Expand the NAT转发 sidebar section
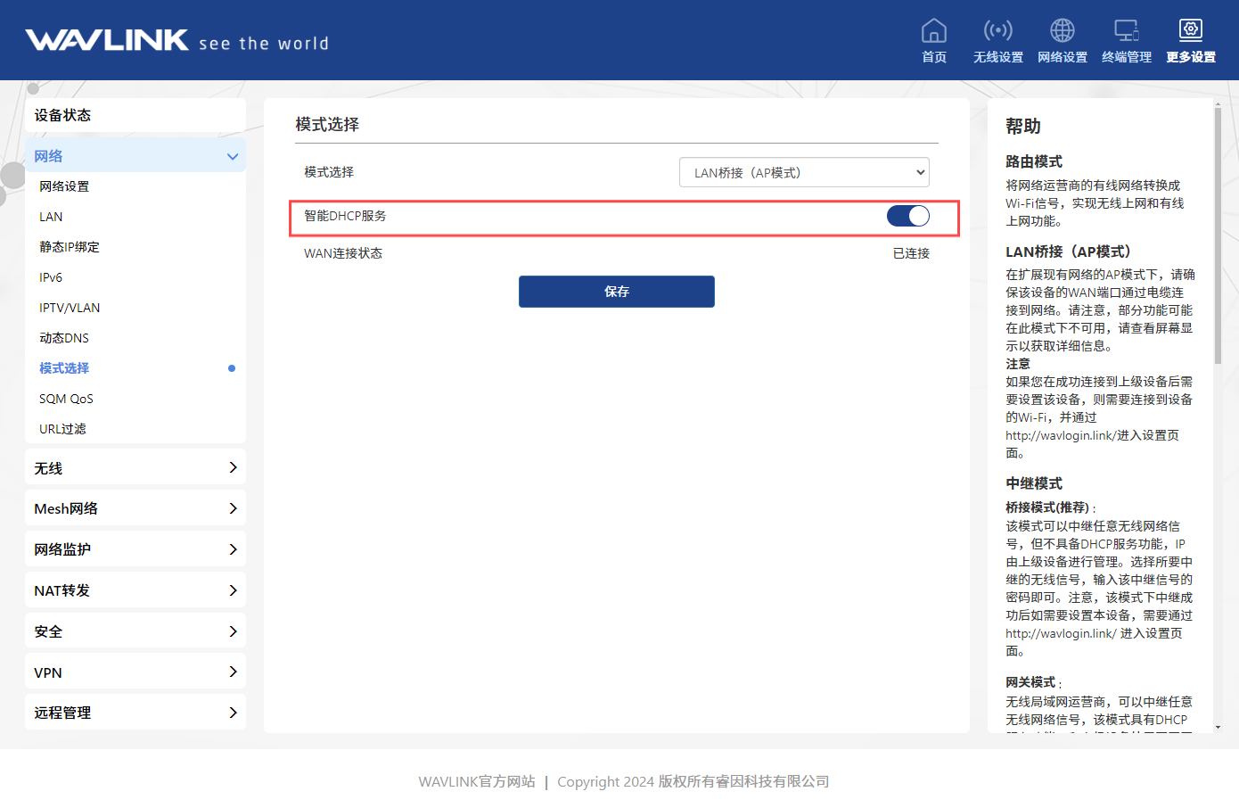This screenshot has width=1239, height=808. [135, 590]
